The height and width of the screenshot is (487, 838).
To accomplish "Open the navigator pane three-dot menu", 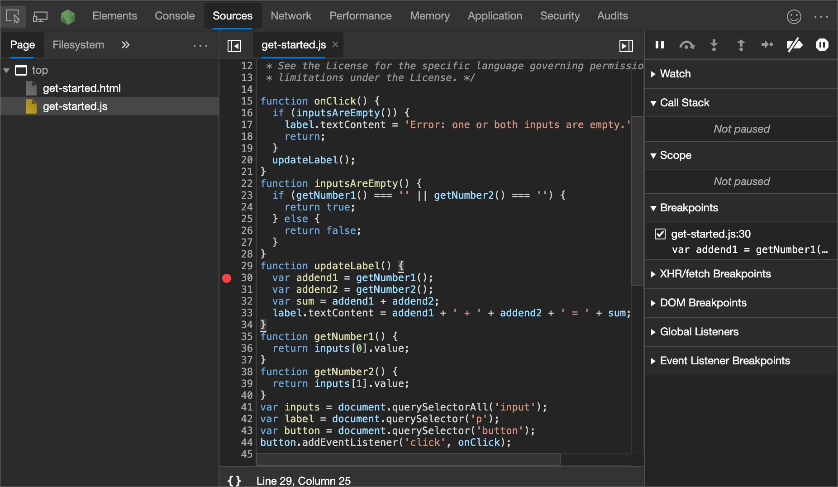I will click(x=200, y=45).
